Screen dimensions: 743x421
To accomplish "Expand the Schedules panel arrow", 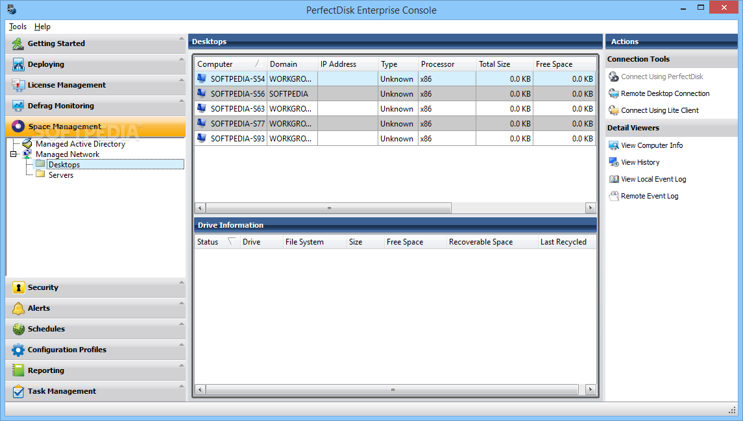I will tap(181, 324).
